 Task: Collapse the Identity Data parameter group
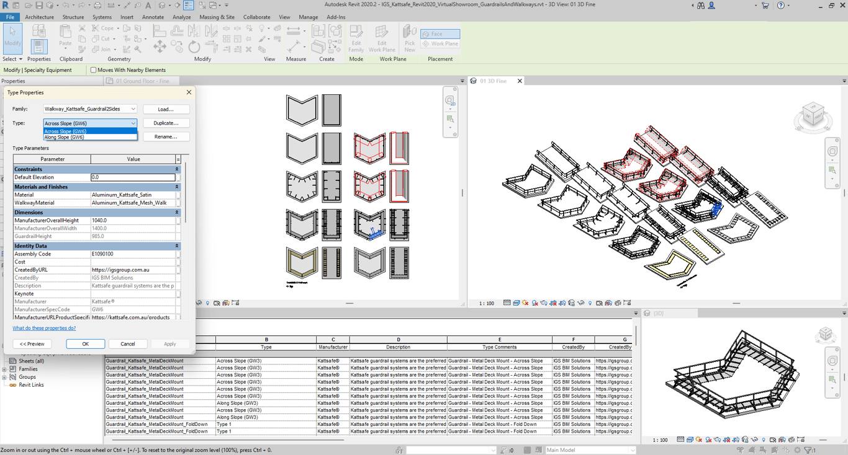click(177, 246)
